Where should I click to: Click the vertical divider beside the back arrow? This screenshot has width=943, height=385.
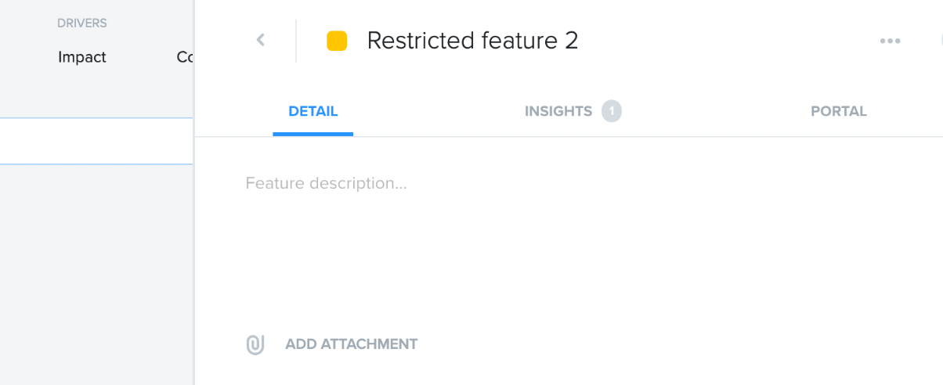296,41
